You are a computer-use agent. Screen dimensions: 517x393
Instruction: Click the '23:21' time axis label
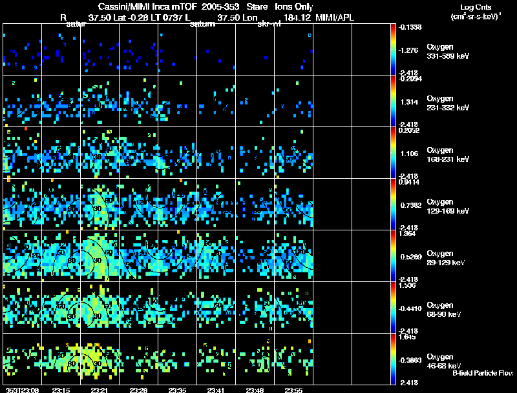100,390
